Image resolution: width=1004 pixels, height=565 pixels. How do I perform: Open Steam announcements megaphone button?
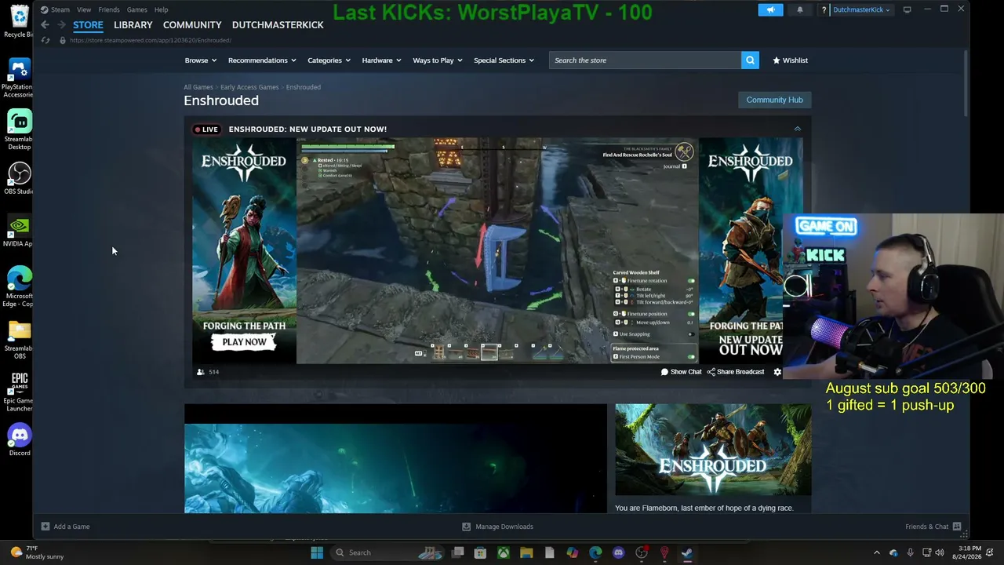coord(770,9)
